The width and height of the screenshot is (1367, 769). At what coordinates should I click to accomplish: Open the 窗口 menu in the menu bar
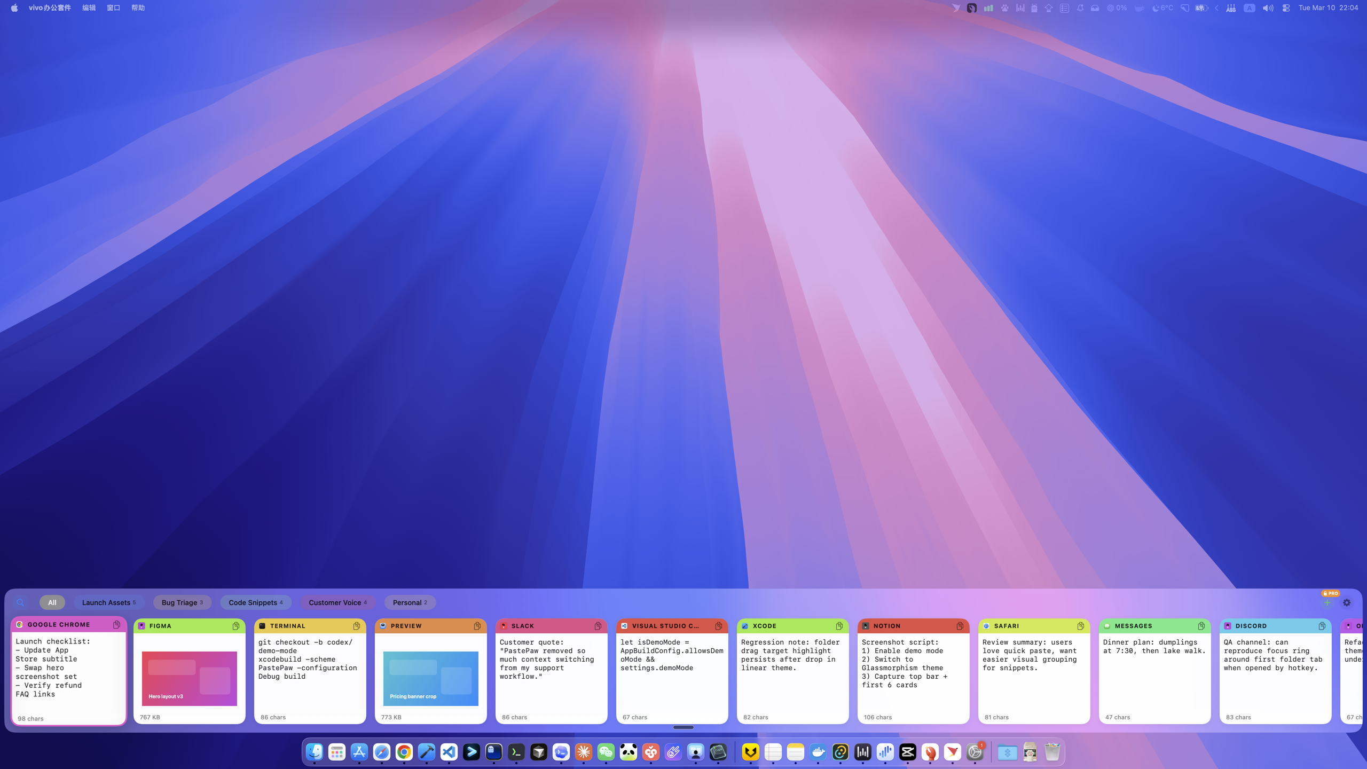(x=113, y=7)
